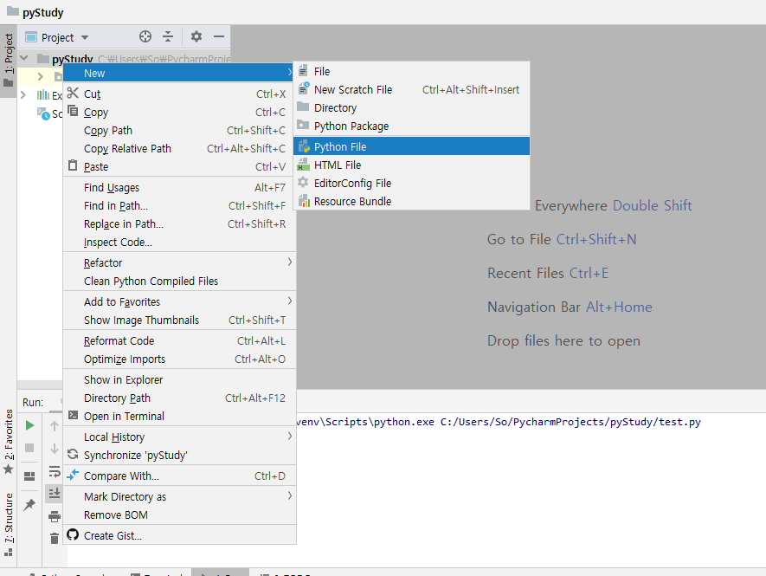Click the Down the stack trace arrow
766x576 pixels.
point(55,449)
